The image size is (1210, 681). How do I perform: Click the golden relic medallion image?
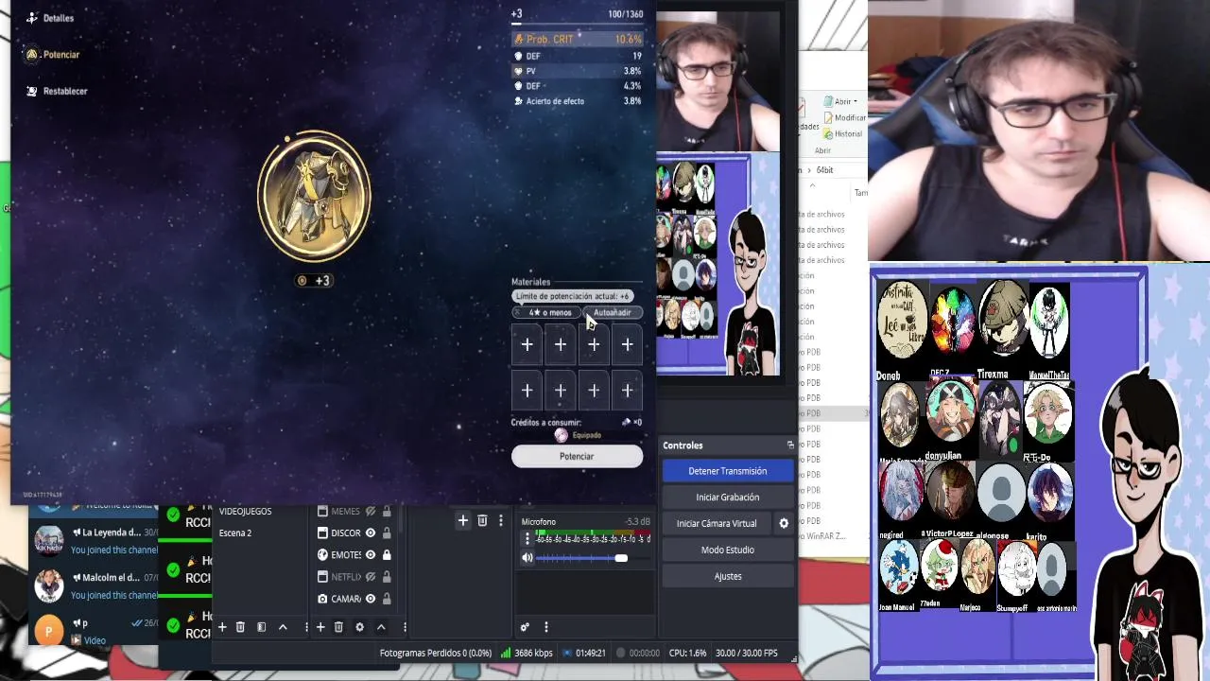315,197
